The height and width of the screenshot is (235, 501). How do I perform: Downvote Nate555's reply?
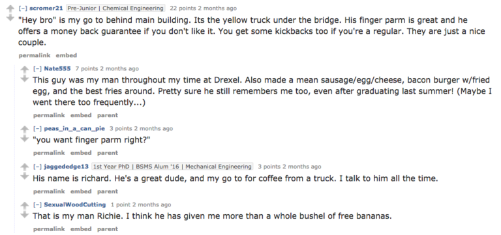coord(25,79)
